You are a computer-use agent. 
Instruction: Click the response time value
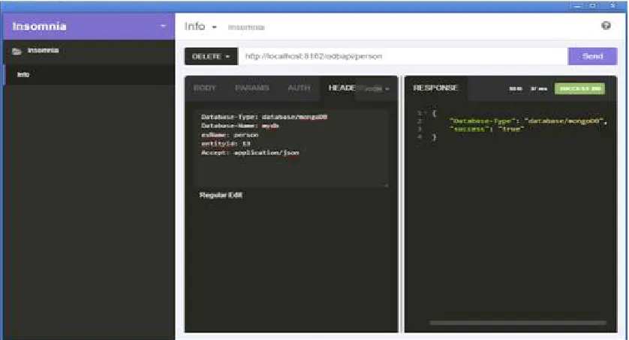pos(538,88)
